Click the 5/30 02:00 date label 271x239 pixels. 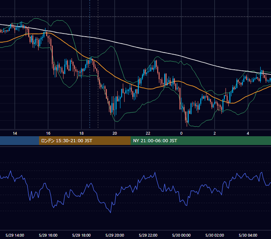pyautogui.click(x=215, y=235)
